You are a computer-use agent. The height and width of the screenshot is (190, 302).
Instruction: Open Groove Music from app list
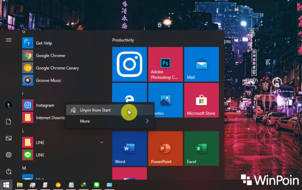point(63,80)
